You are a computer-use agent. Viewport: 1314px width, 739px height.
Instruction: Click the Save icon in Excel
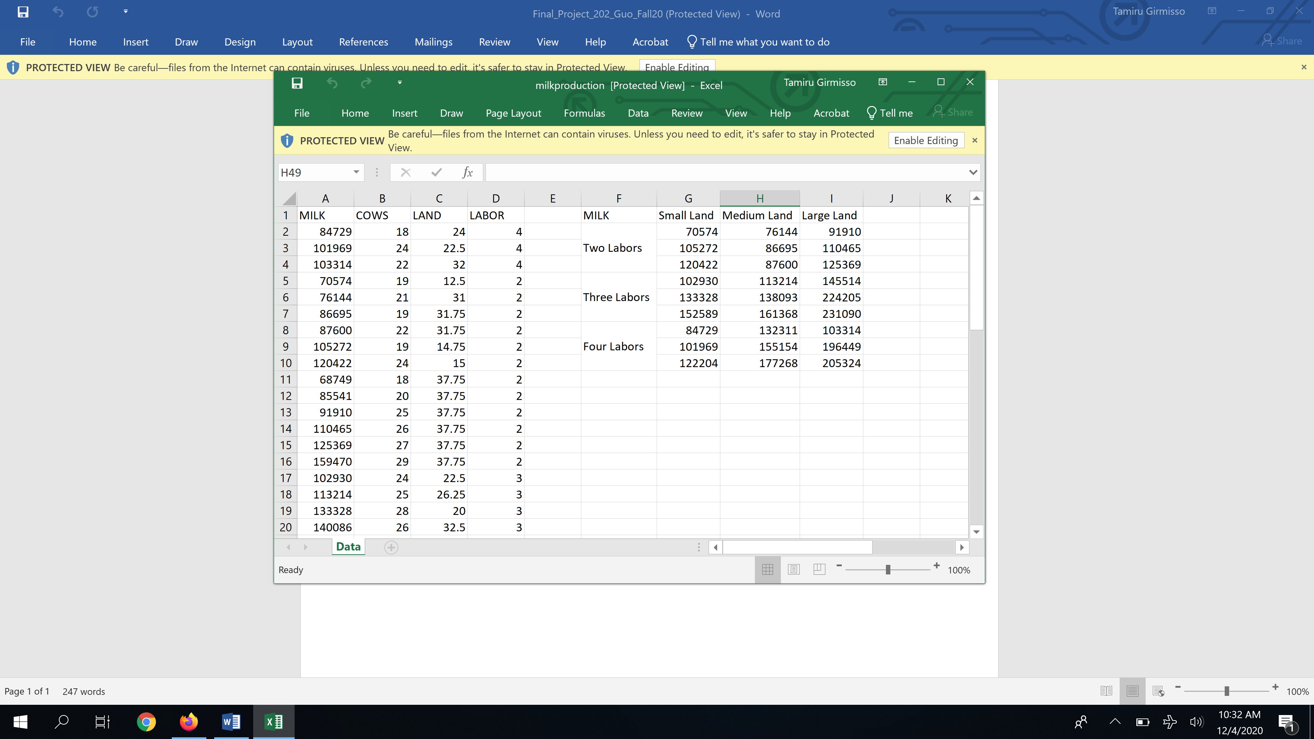click(x=297, y=83)
